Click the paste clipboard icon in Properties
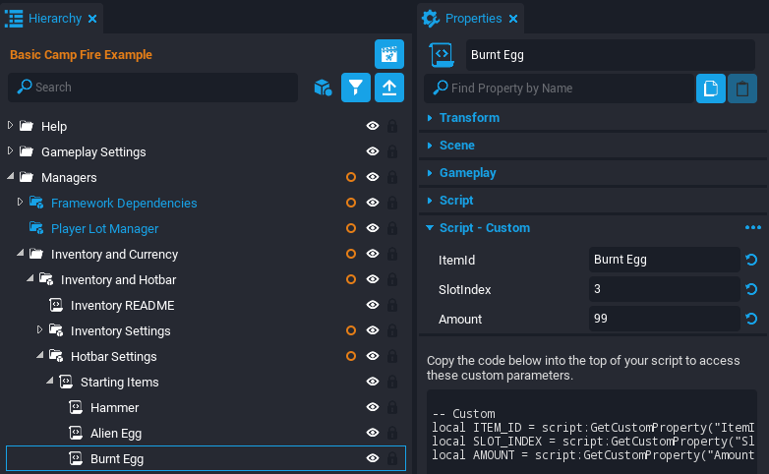The height and width of the screenshot is (474, 769). click(742, 89)
